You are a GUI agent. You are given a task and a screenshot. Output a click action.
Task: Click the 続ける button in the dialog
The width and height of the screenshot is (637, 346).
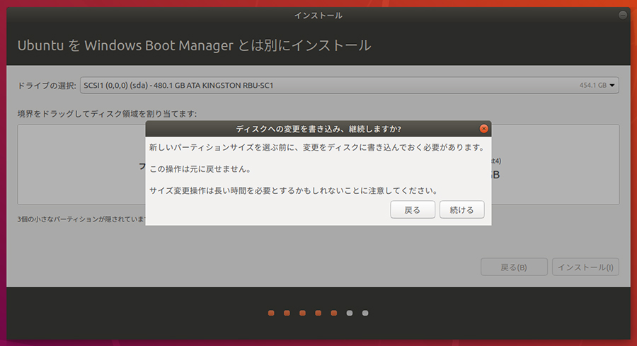(x=462, y=210)
